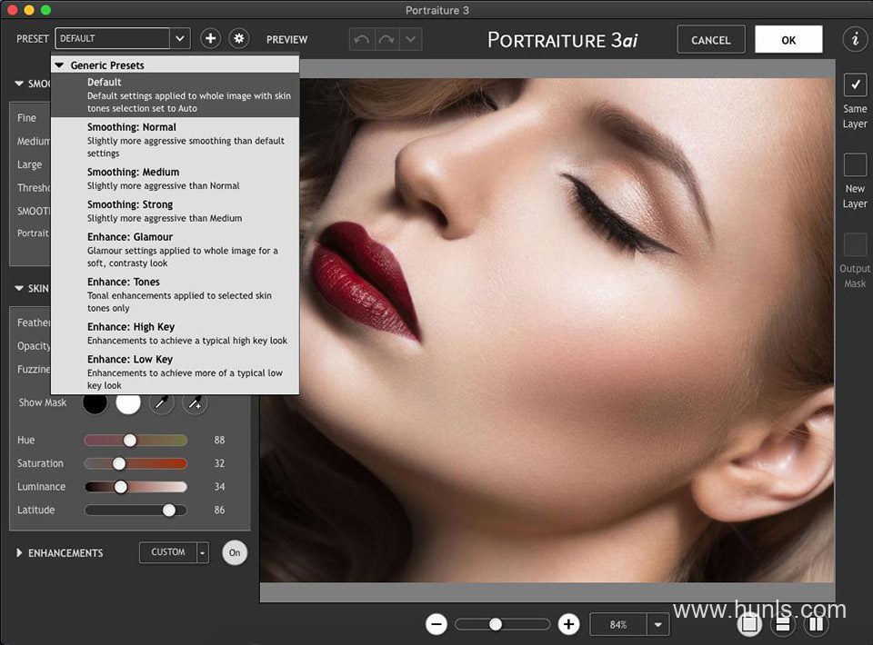Zoom out with the minus icon
The image size is (873, 645).
436,624
